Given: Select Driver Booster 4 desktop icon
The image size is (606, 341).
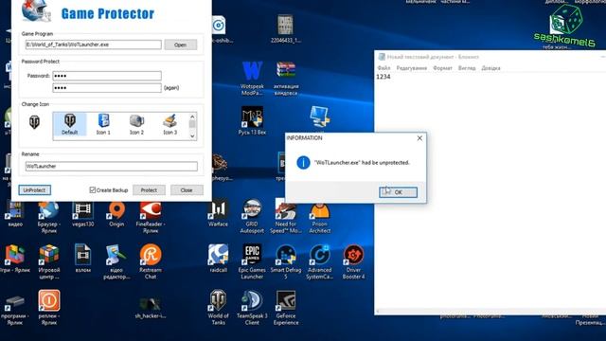Looking at the screenshot, I should [353, 261].
